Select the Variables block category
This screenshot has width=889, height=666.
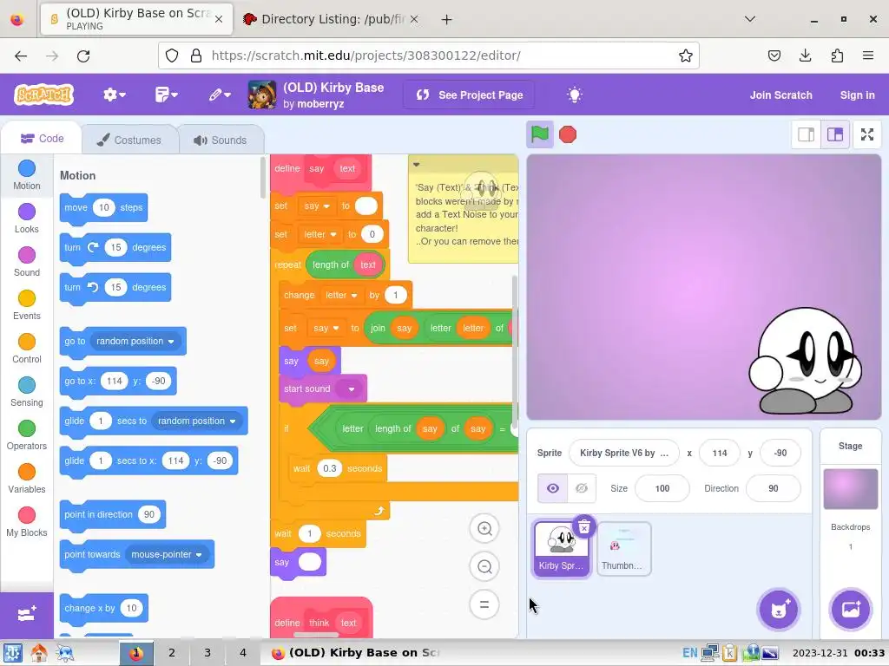(x=27, y=479)
